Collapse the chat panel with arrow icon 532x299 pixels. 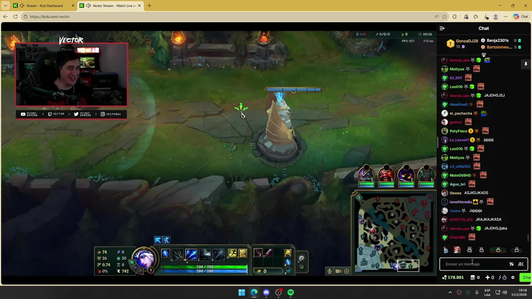pos(442,28)
